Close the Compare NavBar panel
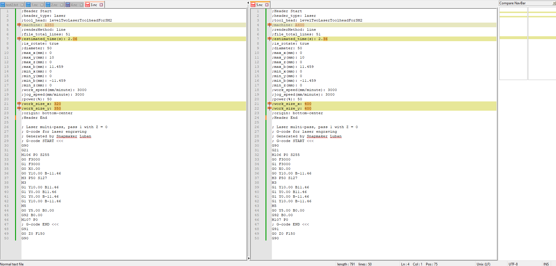This screenshot has width=556, height=266. [x=554, y=3]
